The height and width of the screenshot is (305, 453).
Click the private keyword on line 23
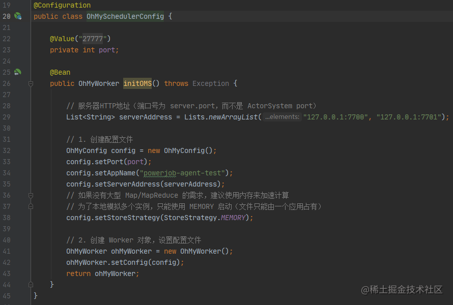click(64, 50)
